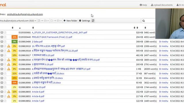Click document icon for D108818982 row
The image size is (184, 103).
coord(5,74)
